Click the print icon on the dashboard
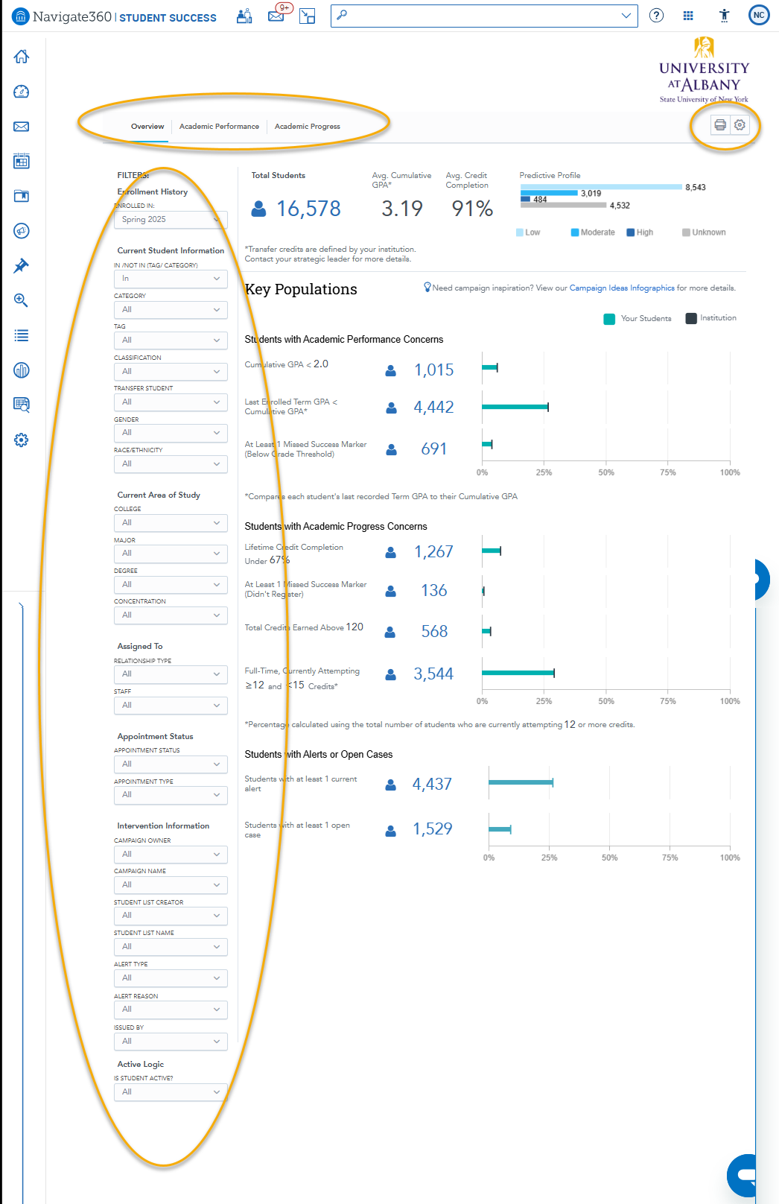 pos(719,125)
